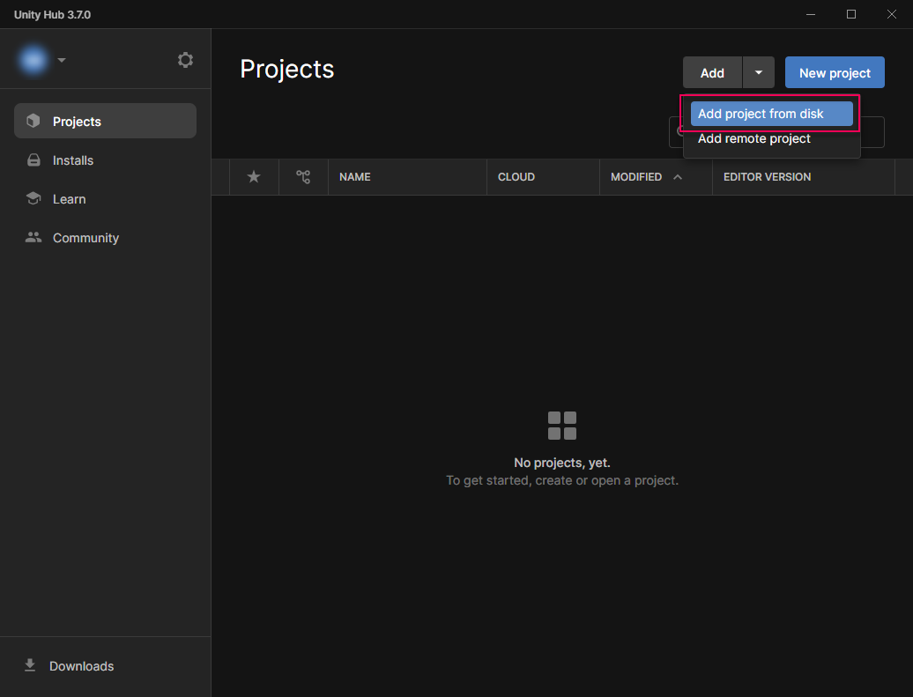Minimize the Unity Hub window
This screenshot has width=913, height=697.
811,14
